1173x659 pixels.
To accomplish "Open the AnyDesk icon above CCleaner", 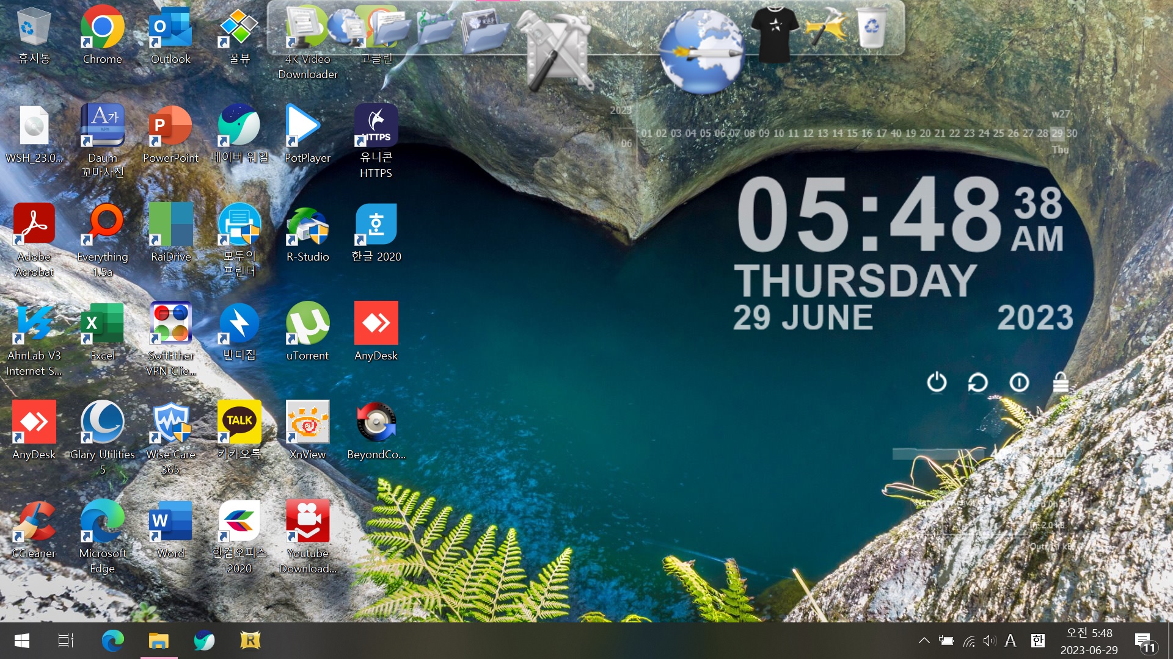I will tap(34, 431).
